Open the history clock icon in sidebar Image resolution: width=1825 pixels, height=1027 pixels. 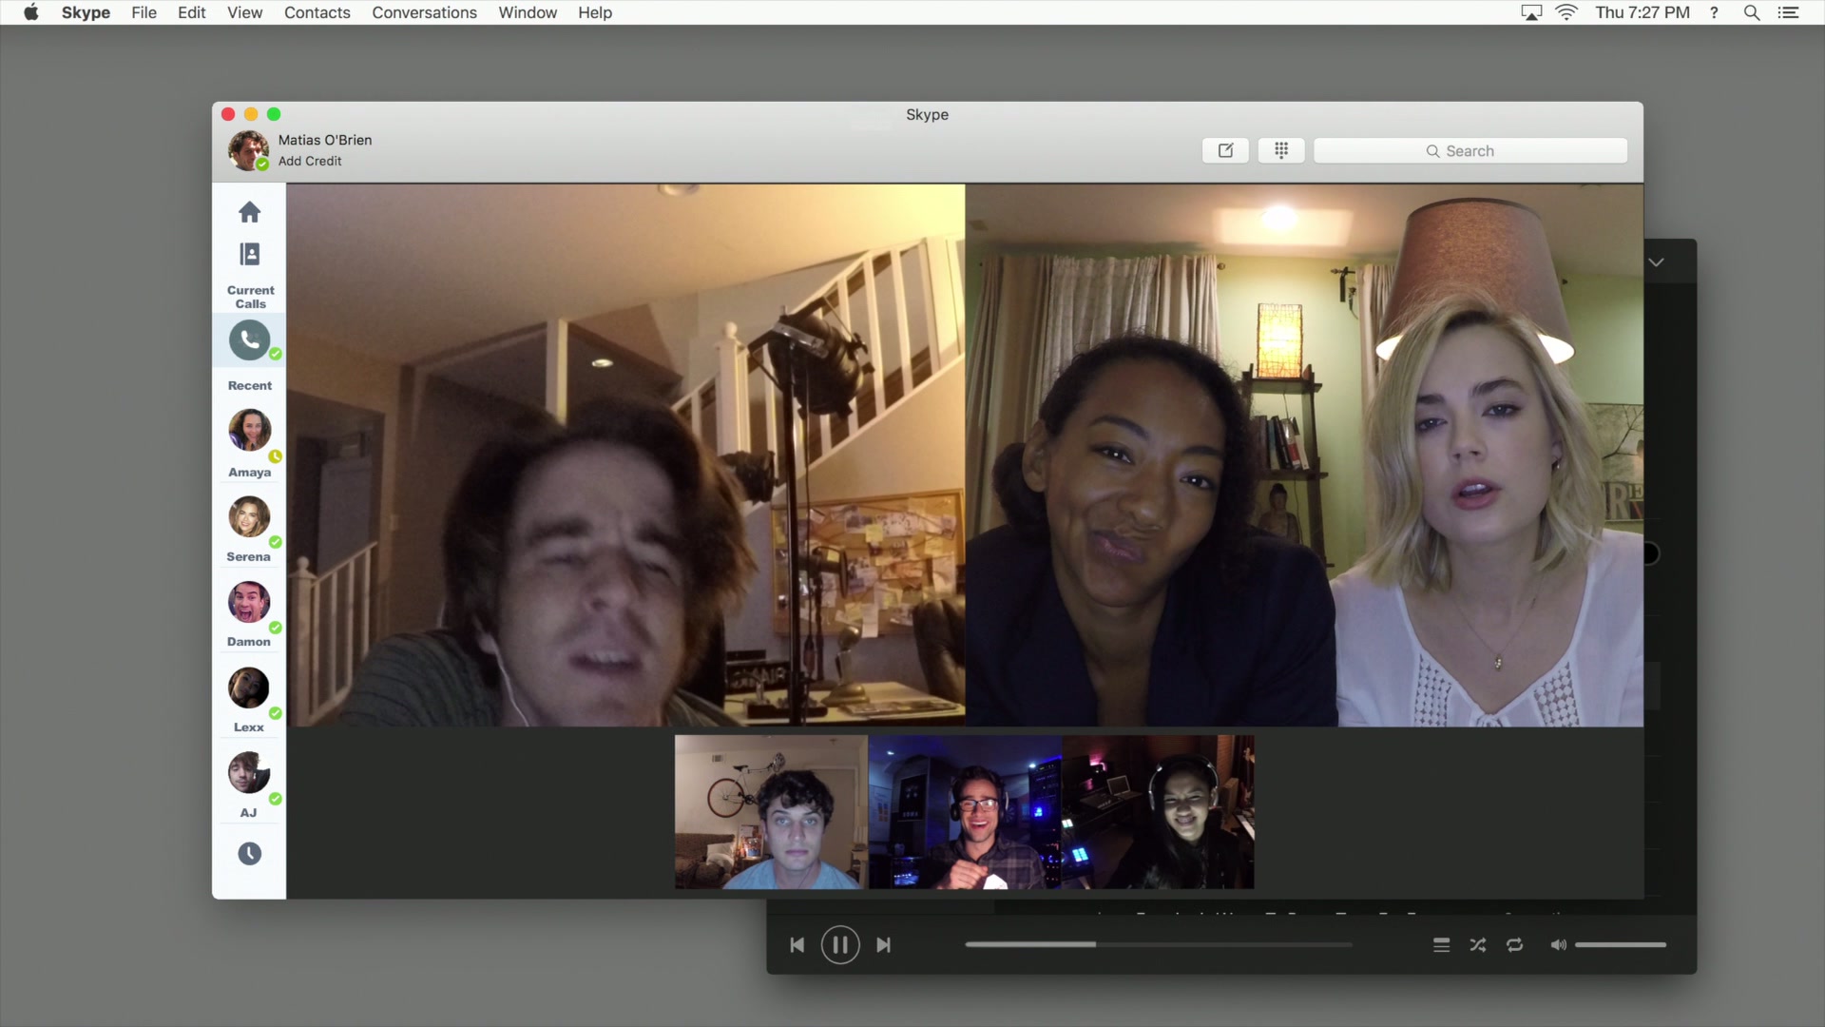tap(249, 854)
